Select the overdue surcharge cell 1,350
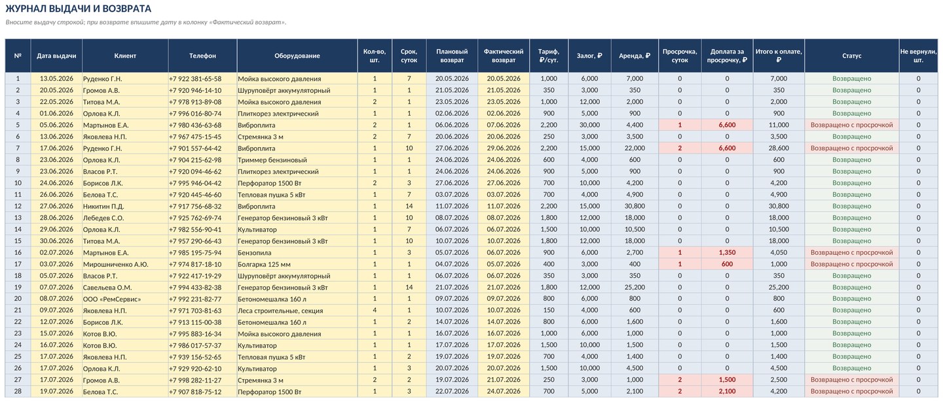Screen dimensions: 943x402 [727, 252]
